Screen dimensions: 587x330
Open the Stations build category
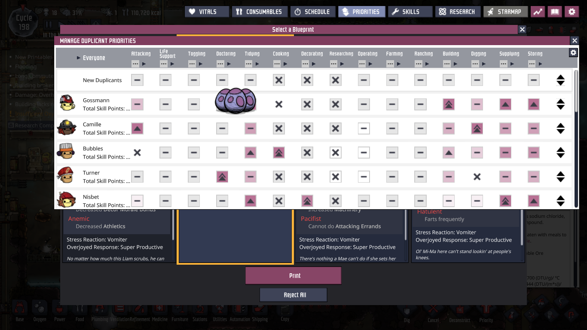(x=200, y=311)
